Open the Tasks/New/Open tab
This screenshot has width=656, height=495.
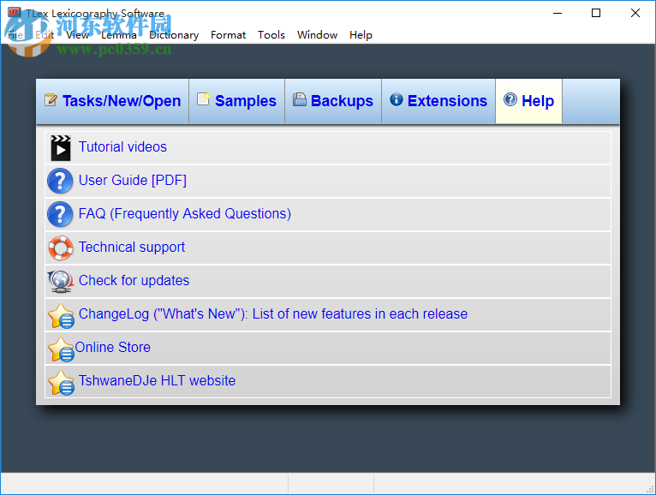[112, 101]
